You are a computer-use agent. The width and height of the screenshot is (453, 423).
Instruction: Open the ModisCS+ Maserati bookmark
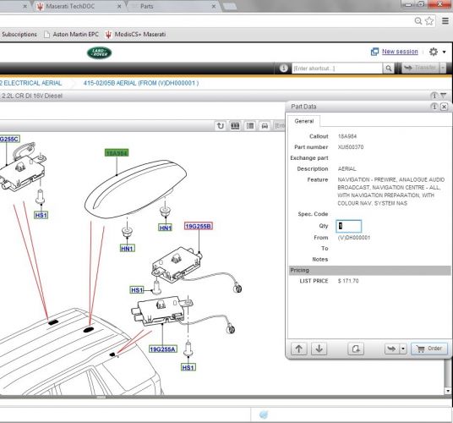click(135, 35)
